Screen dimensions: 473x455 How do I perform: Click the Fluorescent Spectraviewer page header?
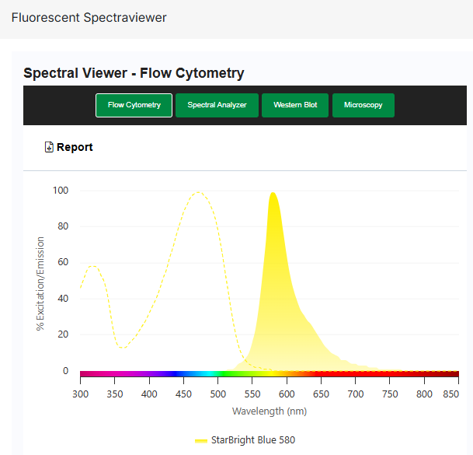[x=89, y=17]
